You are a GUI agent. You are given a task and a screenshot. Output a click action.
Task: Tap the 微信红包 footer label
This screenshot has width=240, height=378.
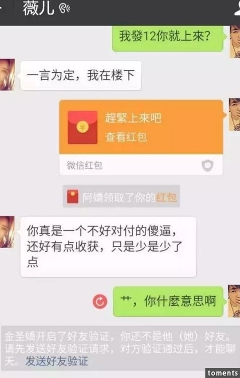[x=84, y=165]
